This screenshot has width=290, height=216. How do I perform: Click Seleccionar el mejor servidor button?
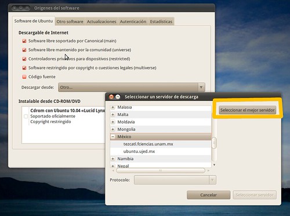point(248,110)
